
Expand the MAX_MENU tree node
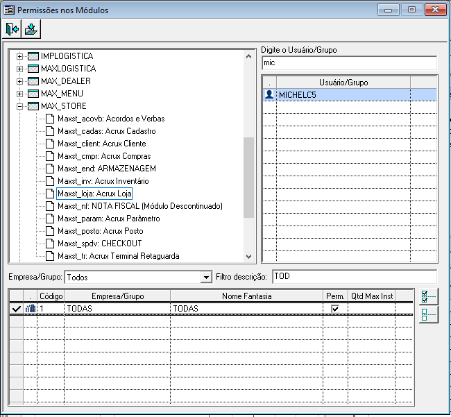click(19, 94)
